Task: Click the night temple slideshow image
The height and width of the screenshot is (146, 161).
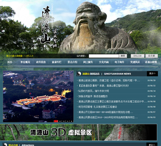Action: 38,97
